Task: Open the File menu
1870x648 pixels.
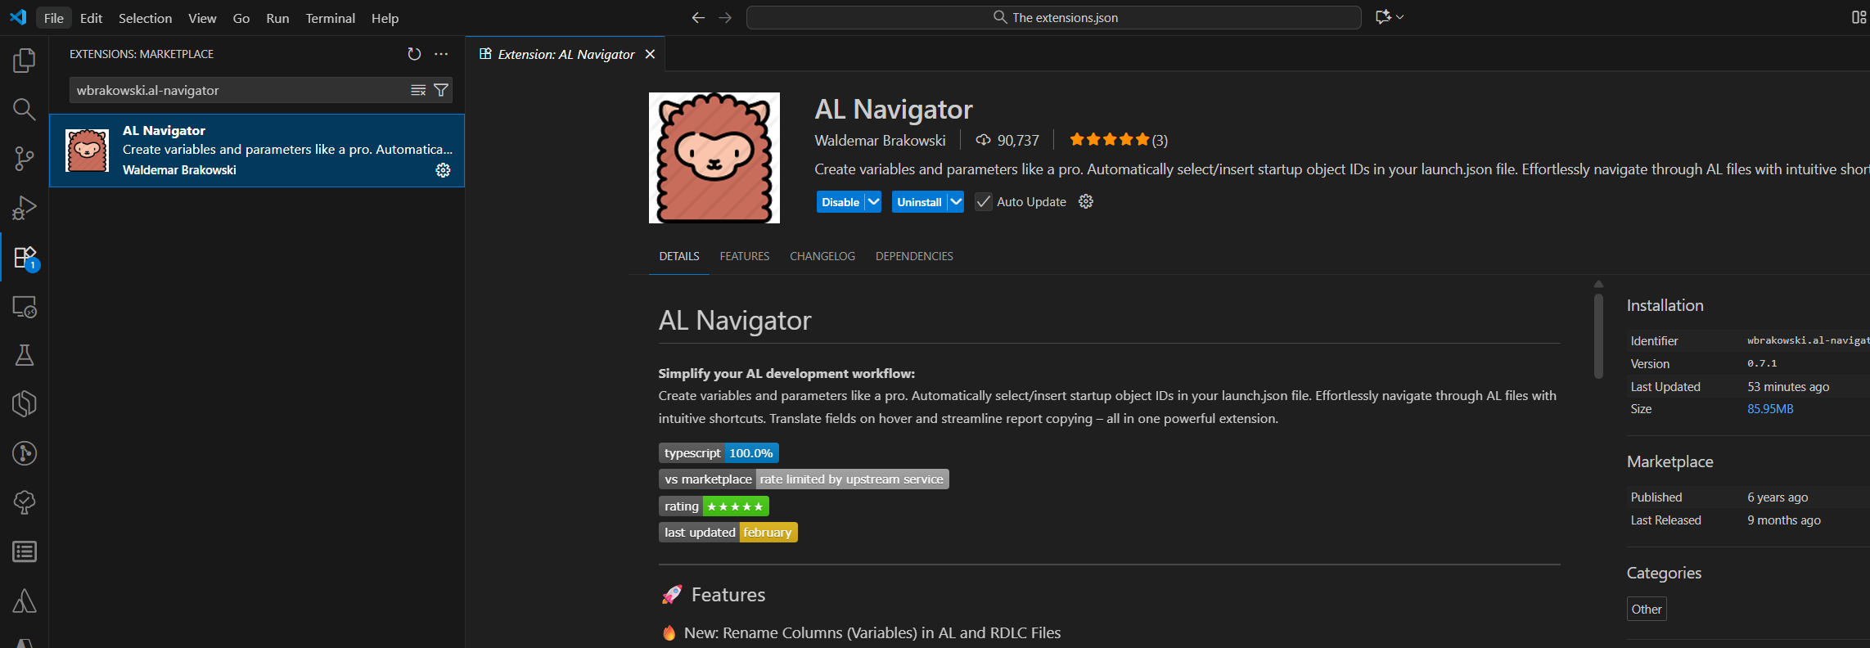Action: pyautogui.click(x=54, y=18)
